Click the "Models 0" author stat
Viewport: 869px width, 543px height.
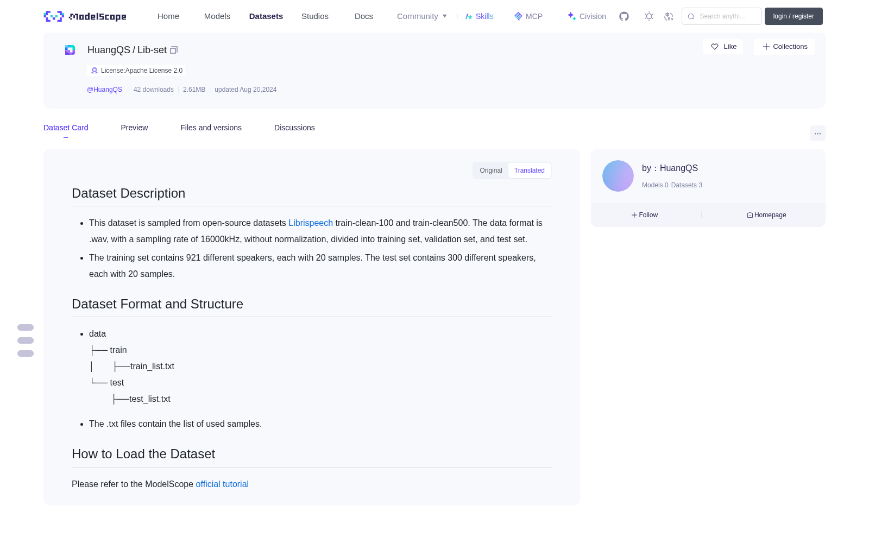pos(655,185)
